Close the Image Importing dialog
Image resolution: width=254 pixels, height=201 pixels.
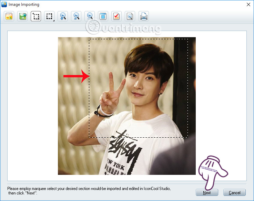(x=248, y=4)
